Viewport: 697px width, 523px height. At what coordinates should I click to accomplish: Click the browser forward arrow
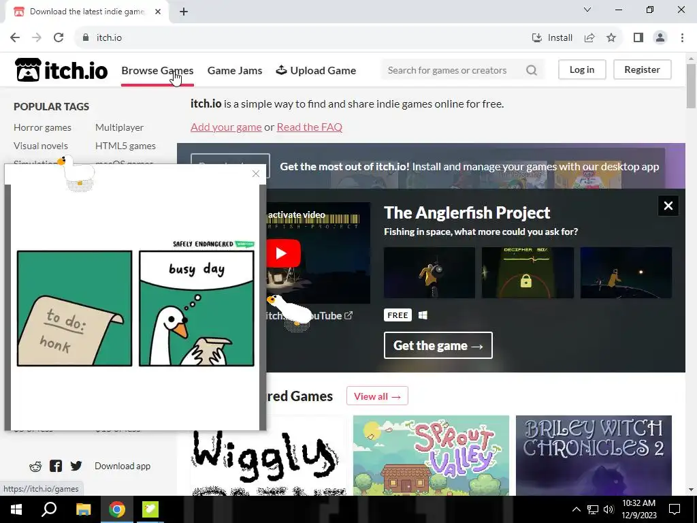pos(37,37)
